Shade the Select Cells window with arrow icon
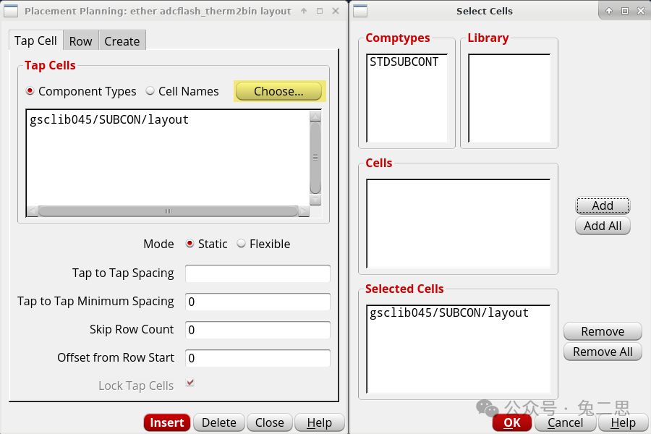Image resolution: width=651 pixels, height=434 pixels. 609,12
